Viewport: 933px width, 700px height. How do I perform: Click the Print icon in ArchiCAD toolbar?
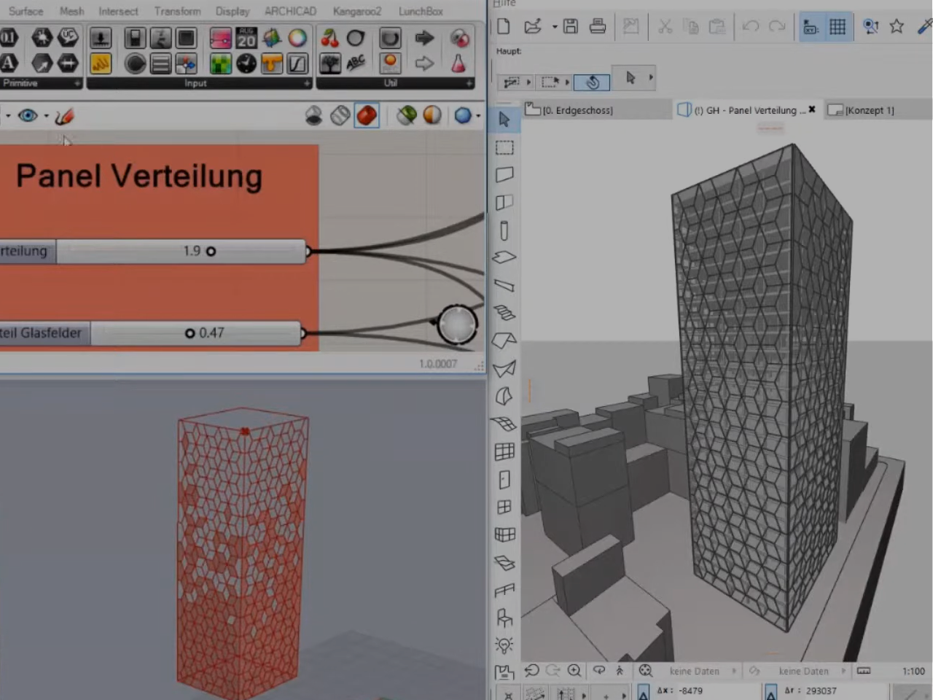click(x=598, y=27)
